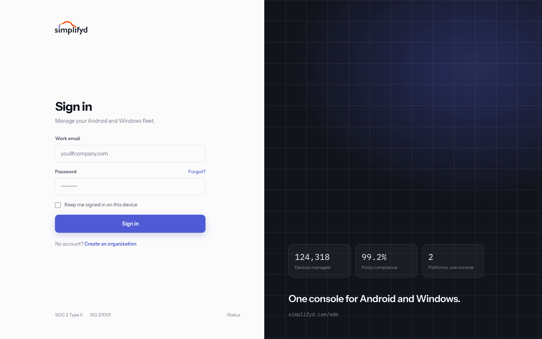Click the SOC 2 Type II text

click(69, 315)
